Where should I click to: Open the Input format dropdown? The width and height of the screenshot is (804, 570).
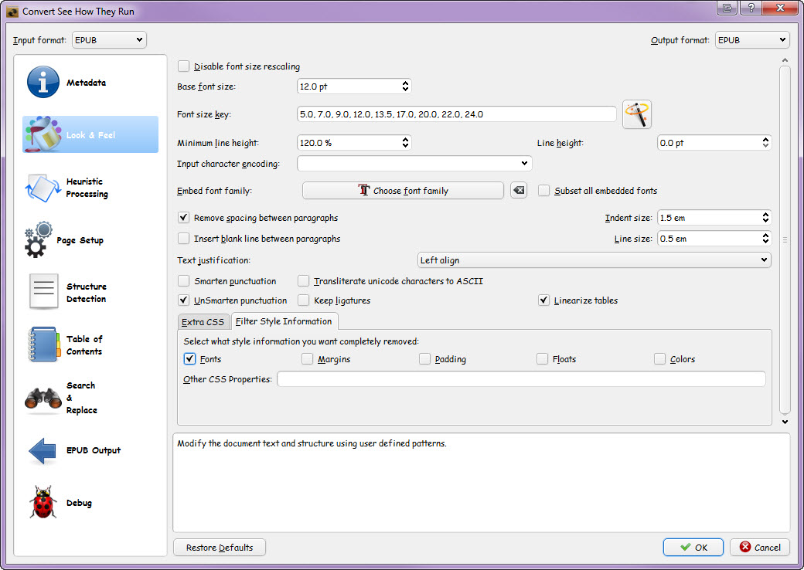[109, 40]
